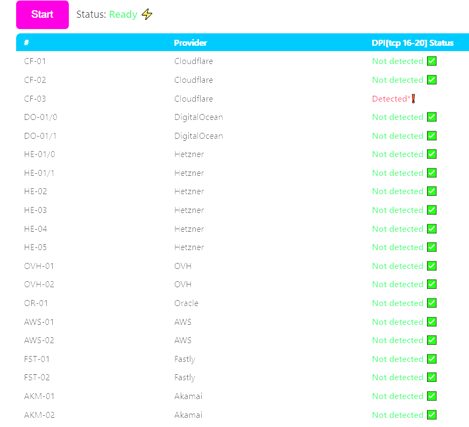Select the Detected status text for CF-03
469x427 pixels.
click(390, 99)
